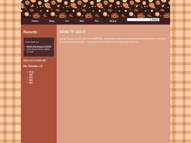Click the 'WHO TF AM I?' heading
The width and height of the screenshot is (191, 143).
click(x=72, y=32)
